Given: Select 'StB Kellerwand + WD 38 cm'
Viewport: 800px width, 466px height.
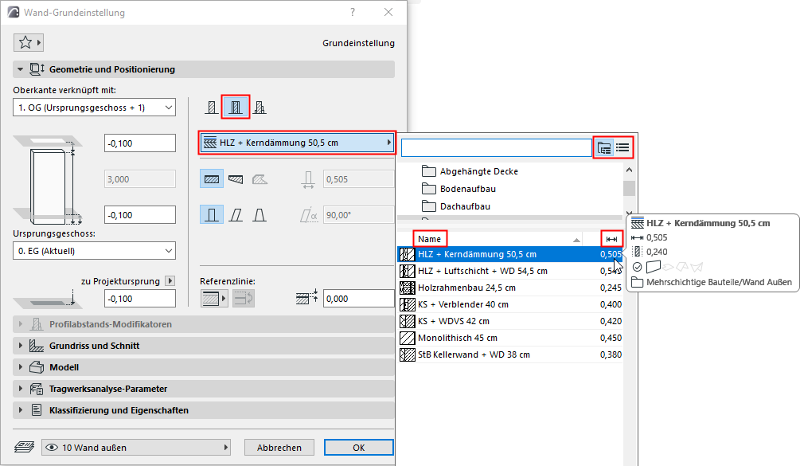Looking at the screenshot, I should (510, 354).
